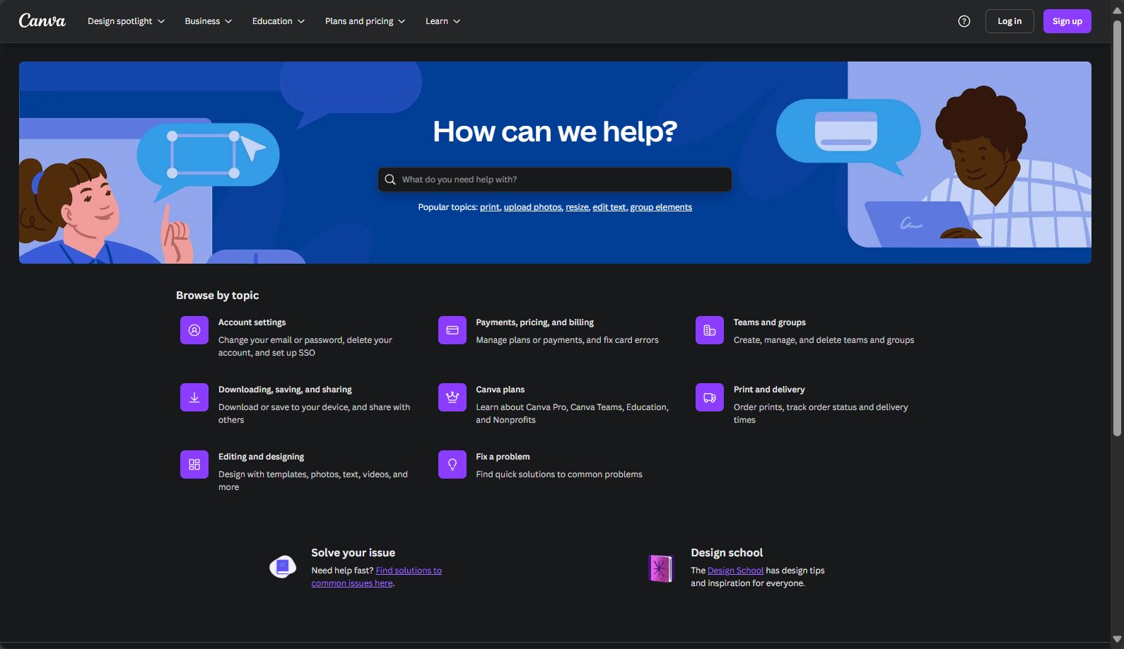Screen dimensions: 1124x649
Task: Click 'Change your email or password' description
Action: tap(305, 346)
